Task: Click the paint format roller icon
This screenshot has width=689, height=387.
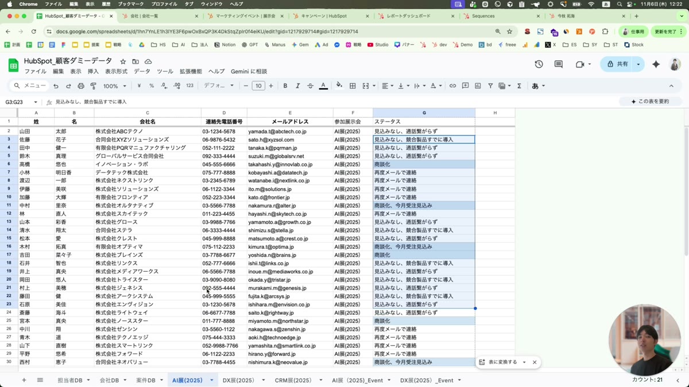Action: coord(94,86)
